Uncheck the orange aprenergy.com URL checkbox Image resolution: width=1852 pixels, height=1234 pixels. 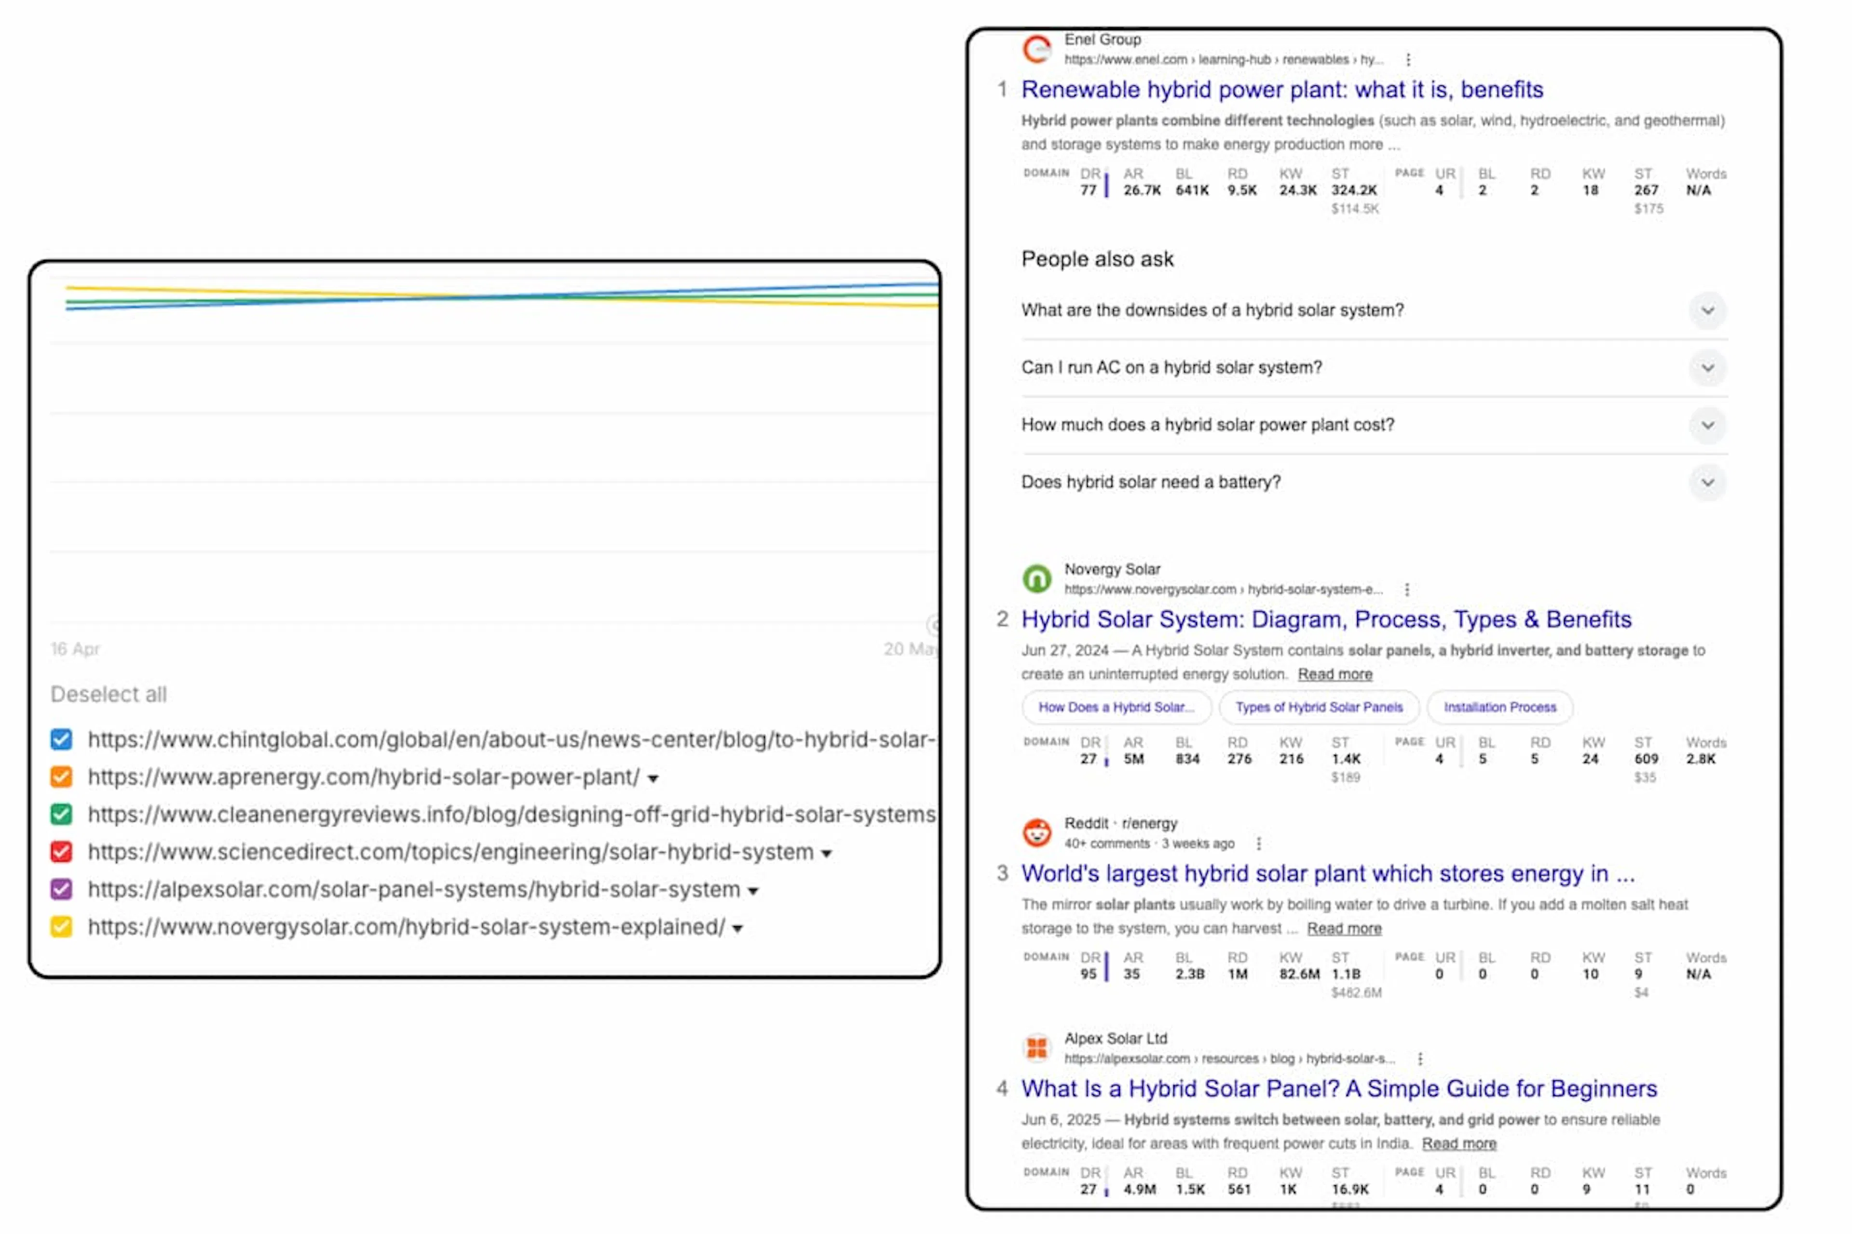(61, 778)
